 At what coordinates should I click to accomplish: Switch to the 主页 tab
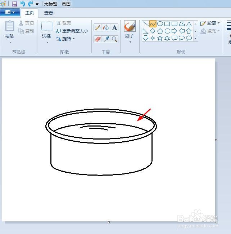[30, 13]
